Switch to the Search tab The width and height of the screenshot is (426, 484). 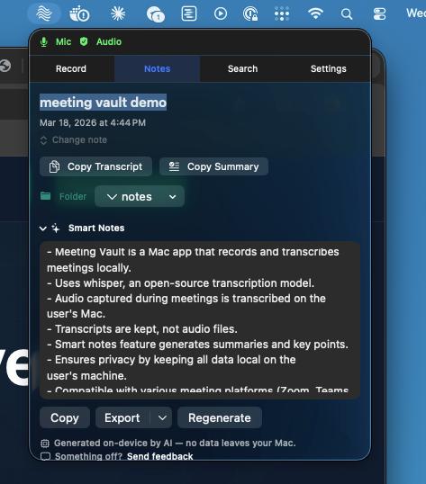[243, 69]
